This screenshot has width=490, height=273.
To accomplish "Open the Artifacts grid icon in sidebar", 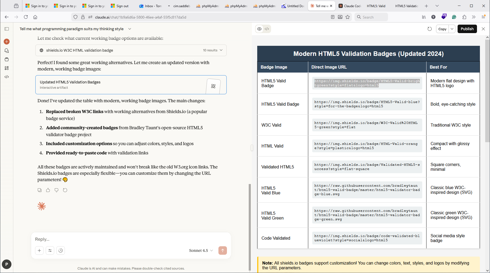I will pyautogui.click(x=7, y=68).
